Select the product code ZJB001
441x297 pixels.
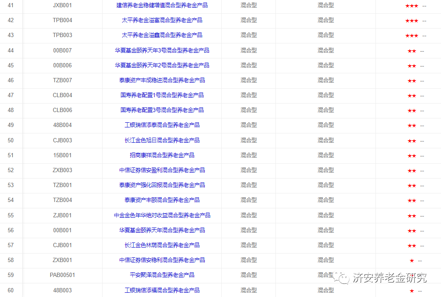(63, 215)
